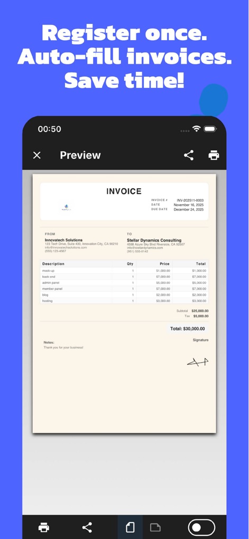Tap invoice number INV-202511-0003
Viewport: 249px width, 539px height.
[190, 200]
